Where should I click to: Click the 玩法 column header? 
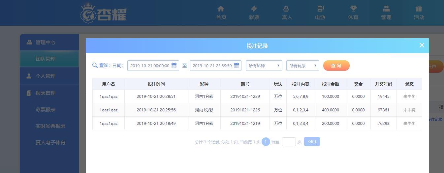[x=278, y=84]
